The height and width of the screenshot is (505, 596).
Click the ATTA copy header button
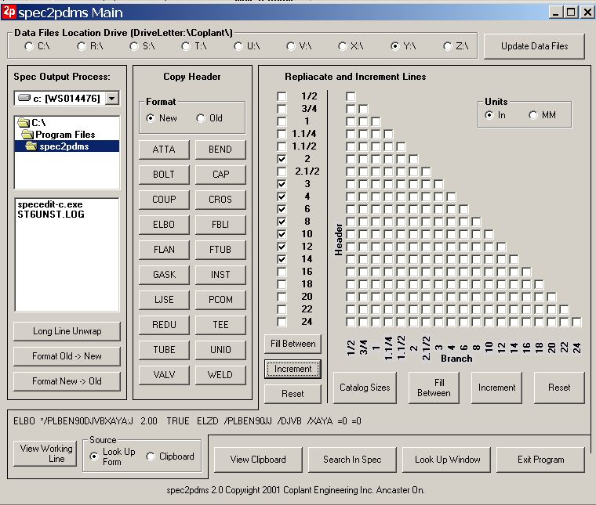click(x=164, y=149)
